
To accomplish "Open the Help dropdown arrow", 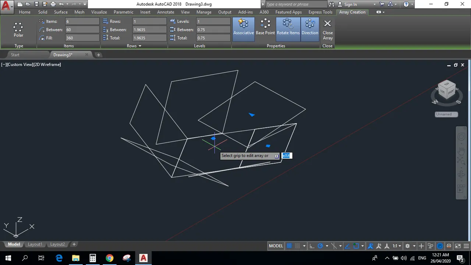I will [x=412, y=4].
